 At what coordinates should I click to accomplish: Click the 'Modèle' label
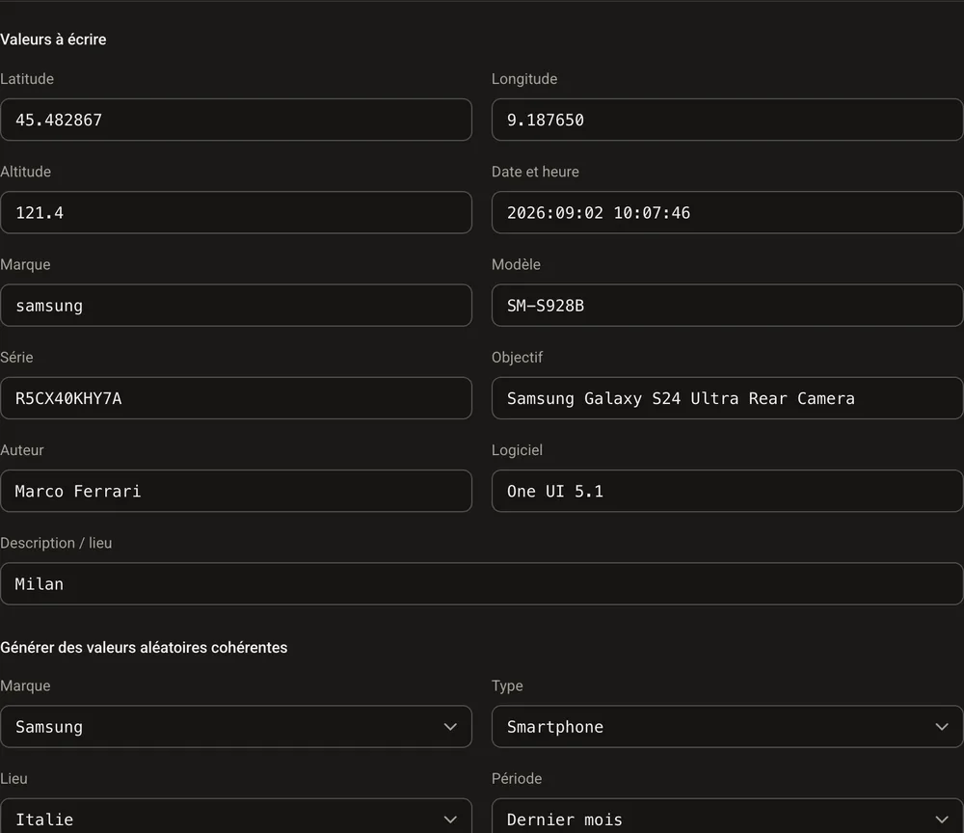pos(516,264)
